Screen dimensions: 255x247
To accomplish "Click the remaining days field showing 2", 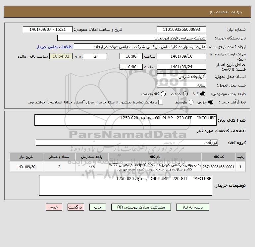I will click(x=95, y=56).
